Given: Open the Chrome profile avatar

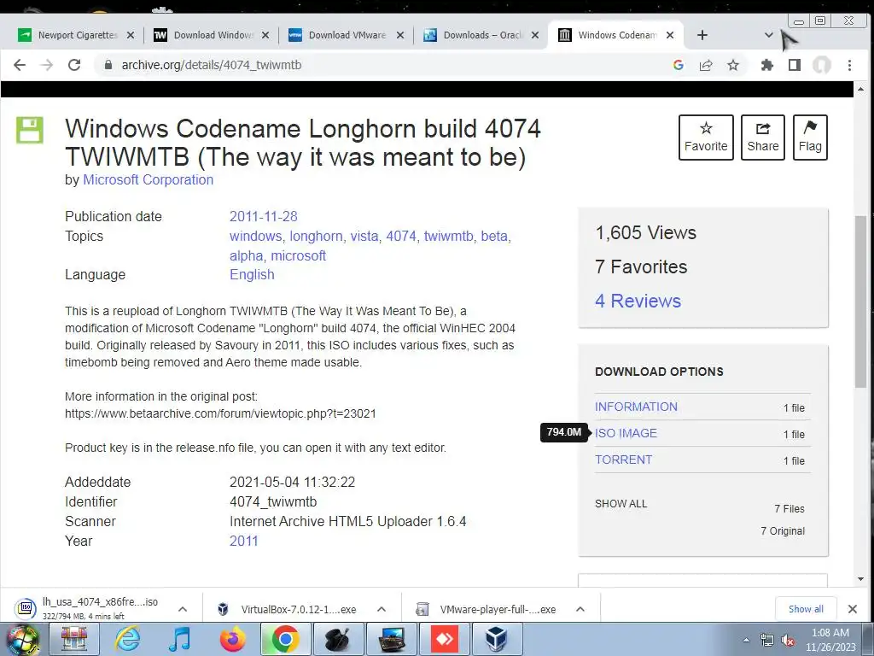Looking at the screenshot, I should (x=822, y=65).
